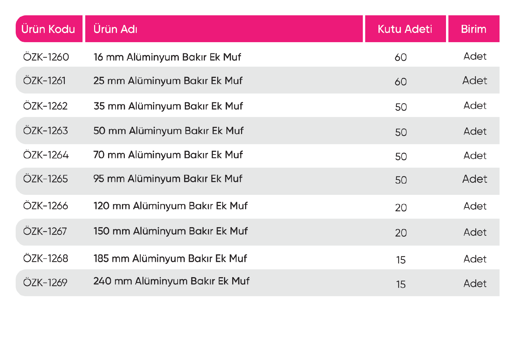Click box quantity 15 for ÖZK-1268
Screen dimensions: 520x337
pyautogui.click(x=401, y=260)
